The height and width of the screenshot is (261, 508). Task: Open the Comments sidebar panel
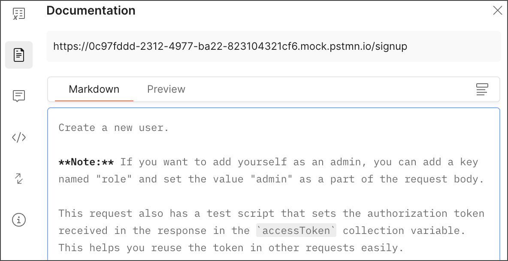[19, 96]
